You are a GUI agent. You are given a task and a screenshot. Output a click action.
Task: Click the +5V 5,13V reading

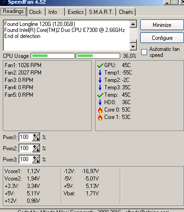[81, 186]
